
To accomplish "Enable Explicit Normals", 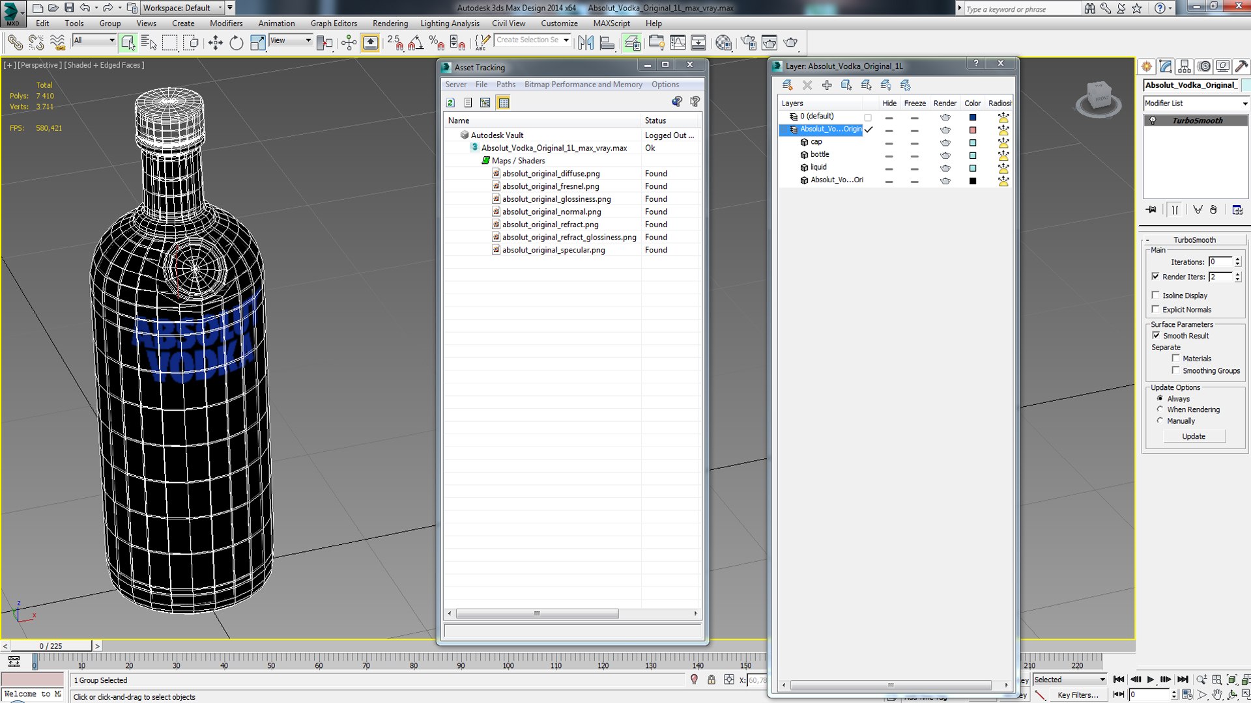I will 1155,310.
